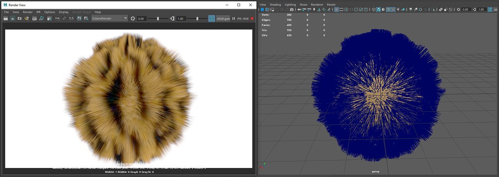
Task: Toggle the viewport grid display icon
Action: coord(336,10)
